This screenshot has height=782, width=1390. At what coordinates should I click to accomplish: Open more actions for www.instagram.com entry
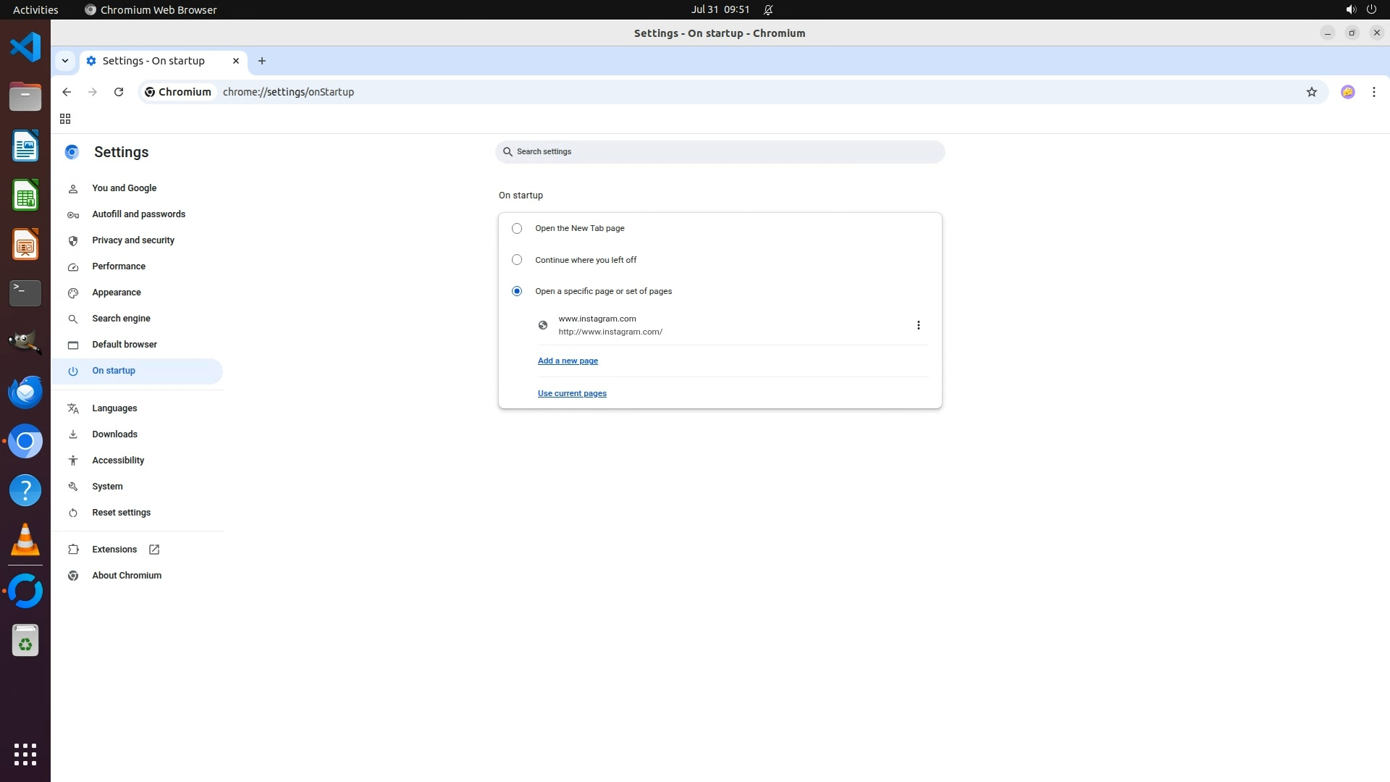[x=918, y=325]
